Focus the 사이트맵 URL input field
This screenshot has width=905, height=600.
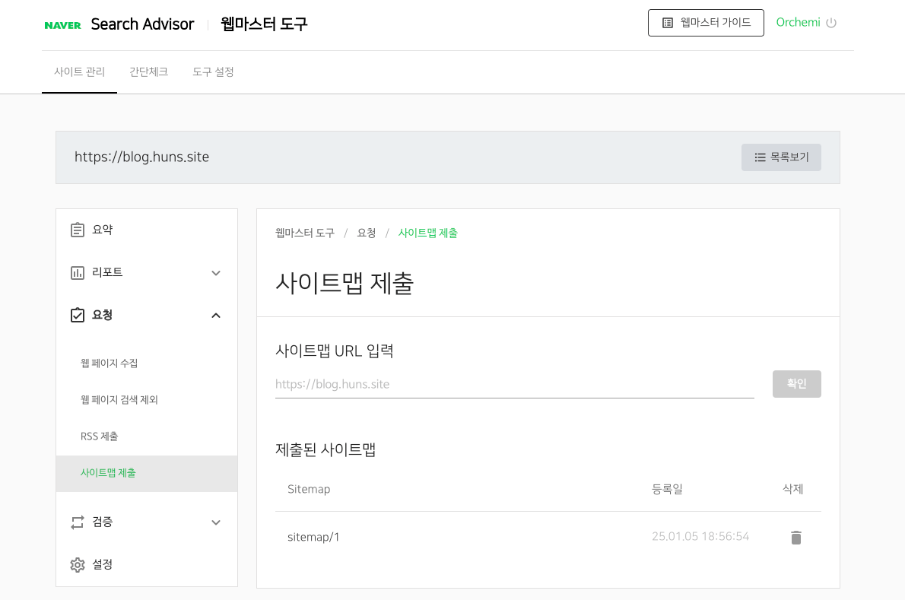(x=515, y=384)
